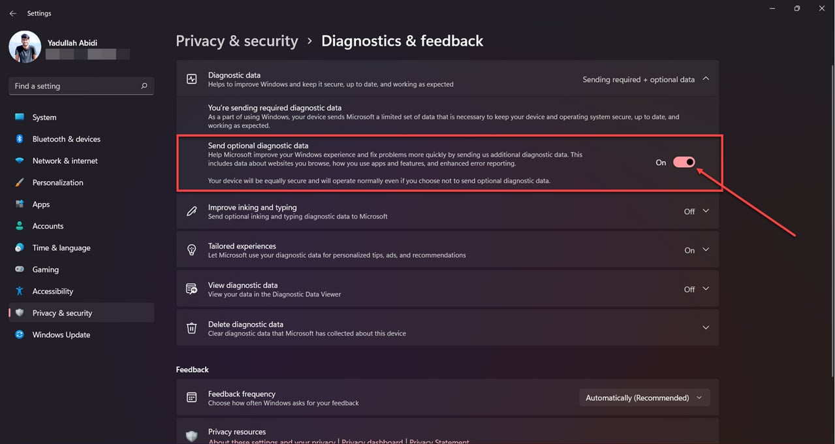Screen dimensions: 835x444
Task: Click the lightbulb icon for Tailored experiences
Action: (x=191, y=249)
